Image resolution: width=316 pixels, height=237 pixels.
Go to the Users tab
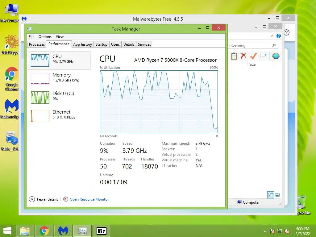click(115, 44)
